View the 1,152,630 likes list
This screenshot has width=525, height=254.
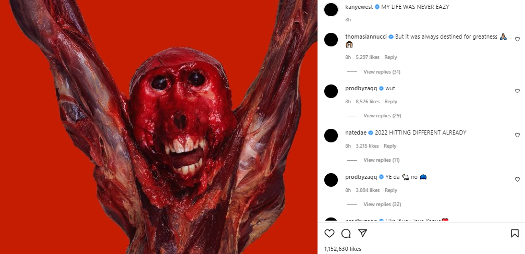343,249
